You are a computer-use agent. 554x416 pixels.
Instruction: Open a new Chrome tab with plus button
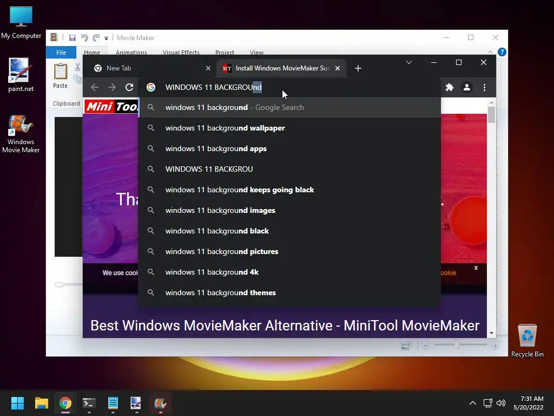click(x=358, y=68)
